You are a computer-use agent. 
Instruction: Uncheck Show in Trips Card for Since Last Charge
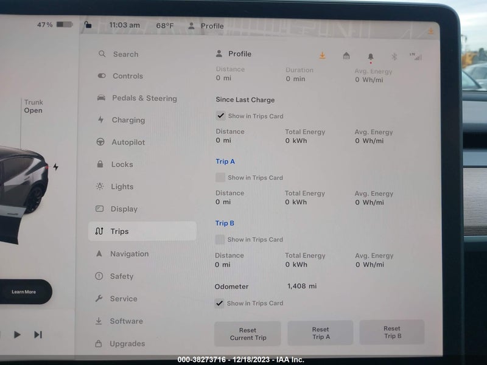[220, 116]
